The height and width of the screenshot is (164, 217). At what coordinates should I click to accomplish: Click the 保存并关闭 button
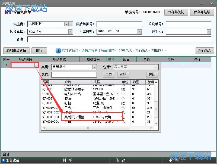click(176, 12)
